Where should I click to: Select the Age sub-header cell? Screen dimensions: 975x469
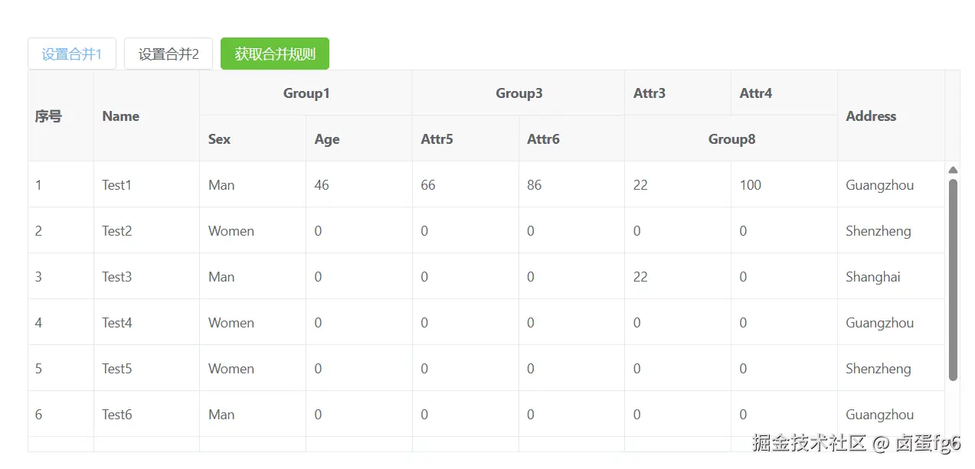[x=327, y=139]
